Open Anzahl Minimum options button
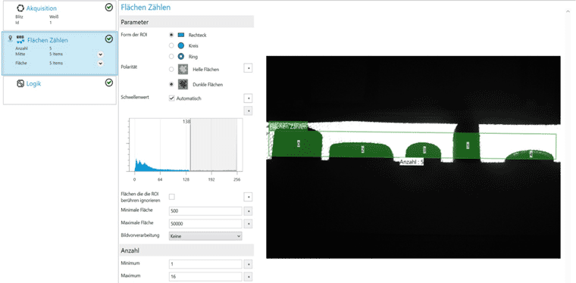Screen dimensions: 576x283 248,264
